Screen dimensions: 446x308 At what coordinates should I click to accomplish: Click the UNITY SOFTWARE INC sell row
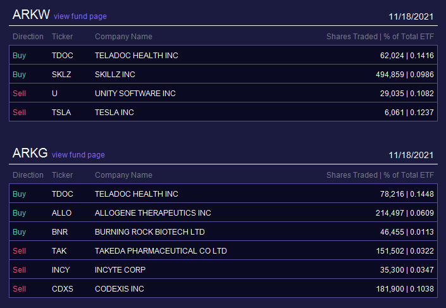click(223, 93)
